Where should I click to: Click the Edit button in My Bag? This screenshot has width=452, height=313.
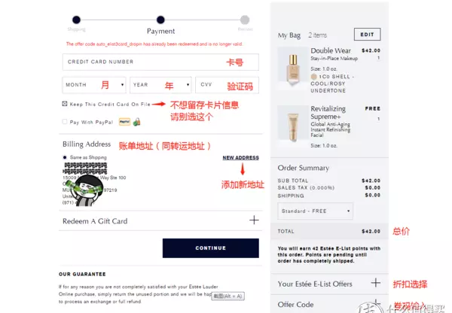[368, 35]
